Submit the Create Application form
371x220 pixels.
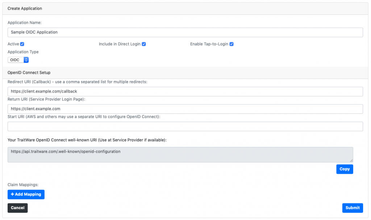click(352, 208)
